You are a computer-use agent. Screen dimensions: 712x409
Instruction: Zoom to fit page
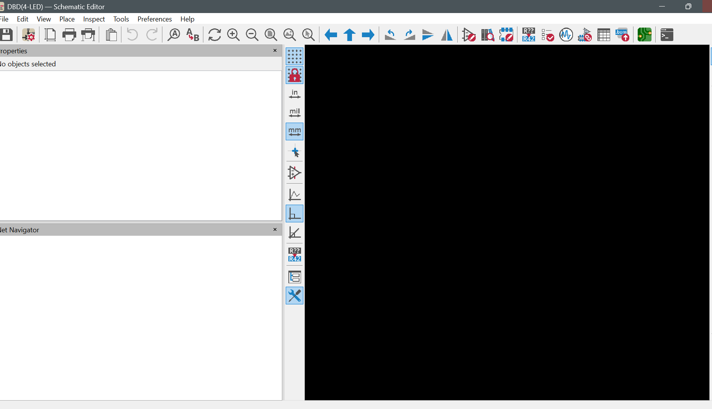point(271,35)
